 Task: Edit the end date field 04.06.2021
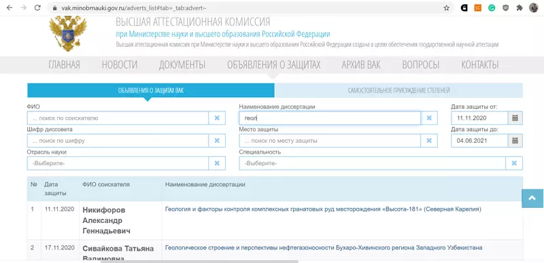pos(480,141)
